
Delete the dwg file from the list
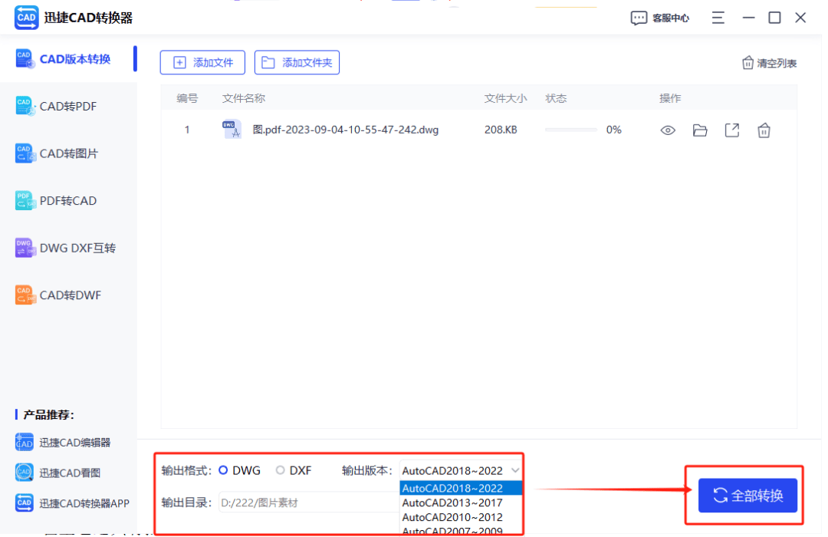pos(764,130)
